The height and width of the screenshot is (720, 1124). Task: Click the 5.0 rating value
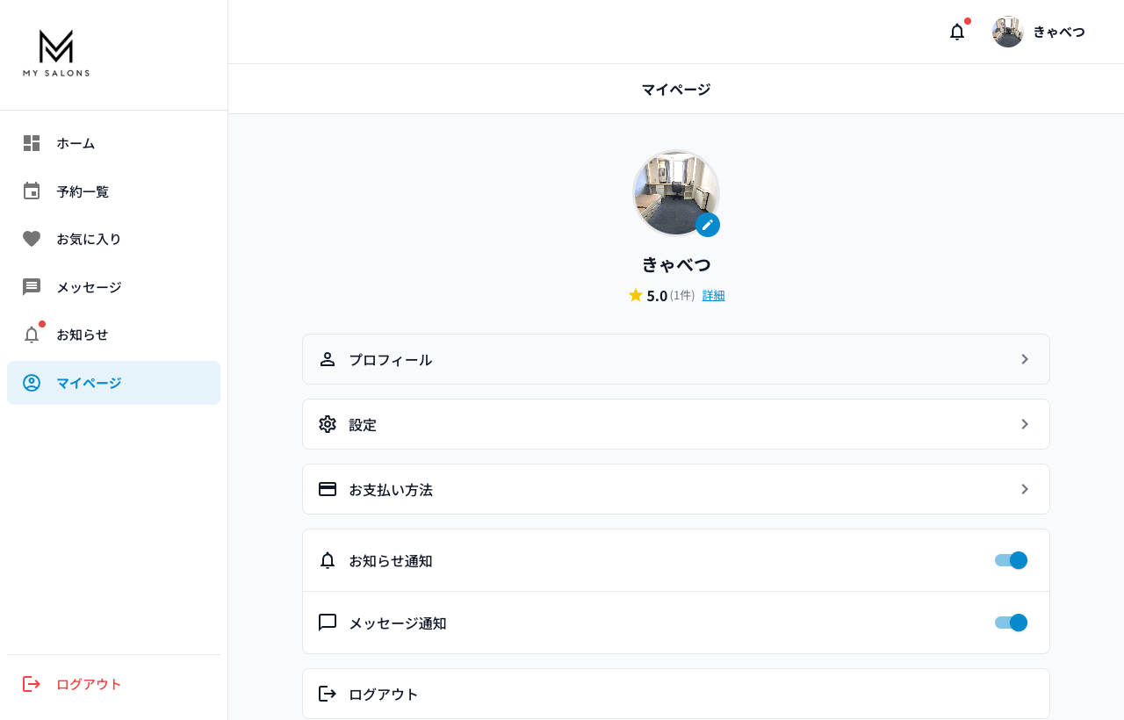pos(657,296)
